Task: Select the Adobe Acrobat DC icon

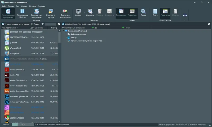Action: 7,70
